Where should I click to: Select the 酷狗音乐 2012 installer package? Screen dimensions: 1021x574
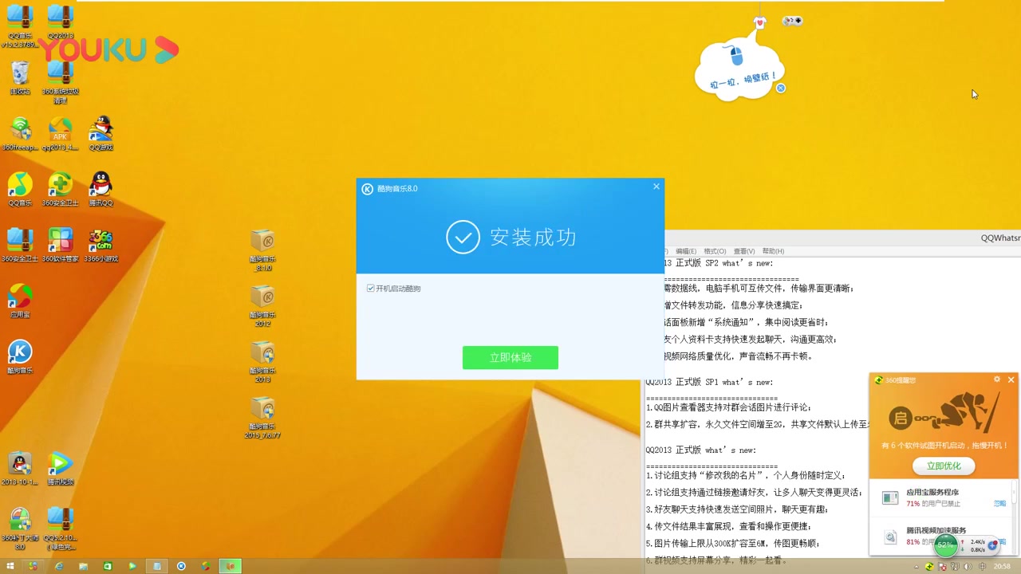tap(262, 306)
